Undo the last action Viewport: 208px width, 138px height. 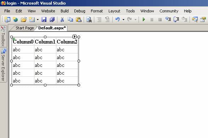coord(118,19)
